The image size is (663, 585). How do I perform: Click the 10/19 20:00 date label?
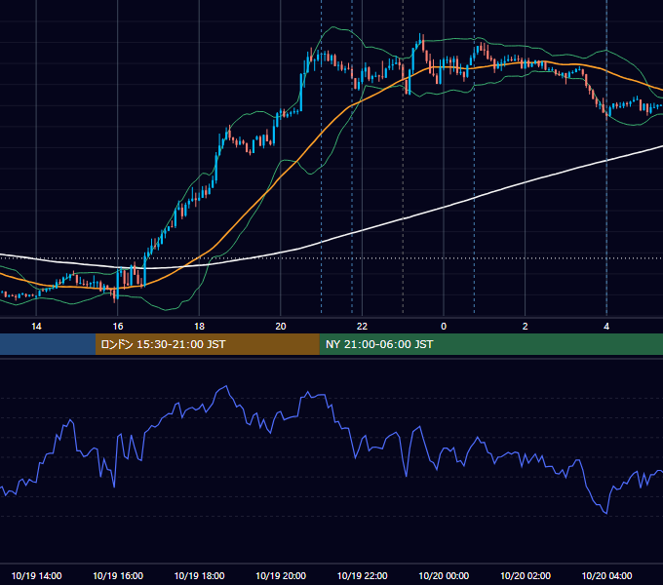coord(281,575)
